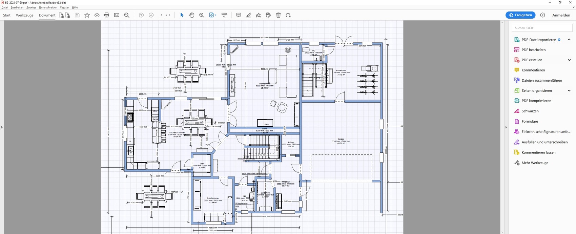Click the marquee zoom magnifier icon
This screenshot has width=576, height=234.
click(202, 15)
